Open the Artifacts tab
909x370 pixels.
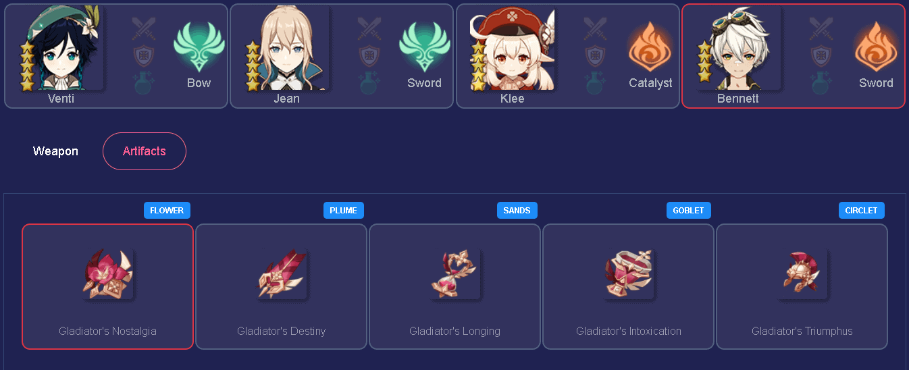coord(145,151)
